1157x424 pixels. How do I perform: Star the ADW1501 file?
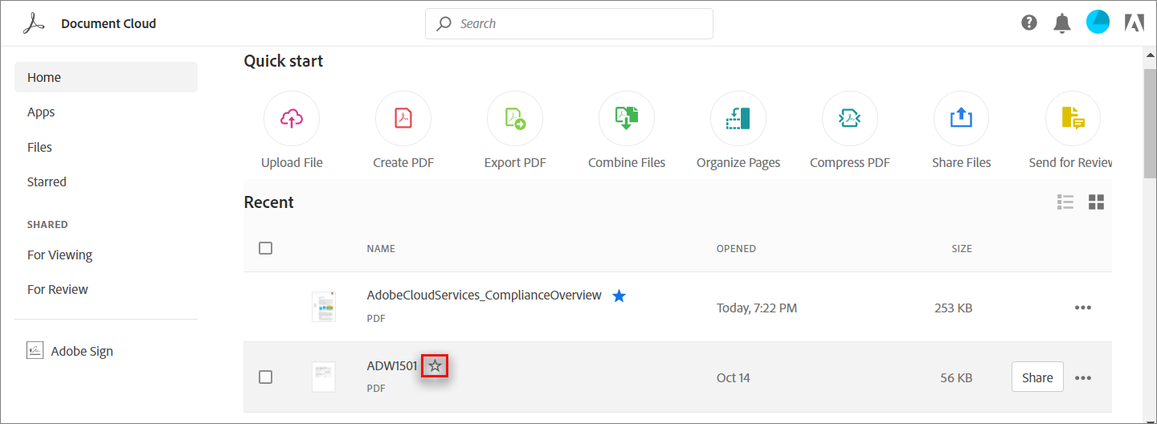pyautogui.click(x=435, y=366)
